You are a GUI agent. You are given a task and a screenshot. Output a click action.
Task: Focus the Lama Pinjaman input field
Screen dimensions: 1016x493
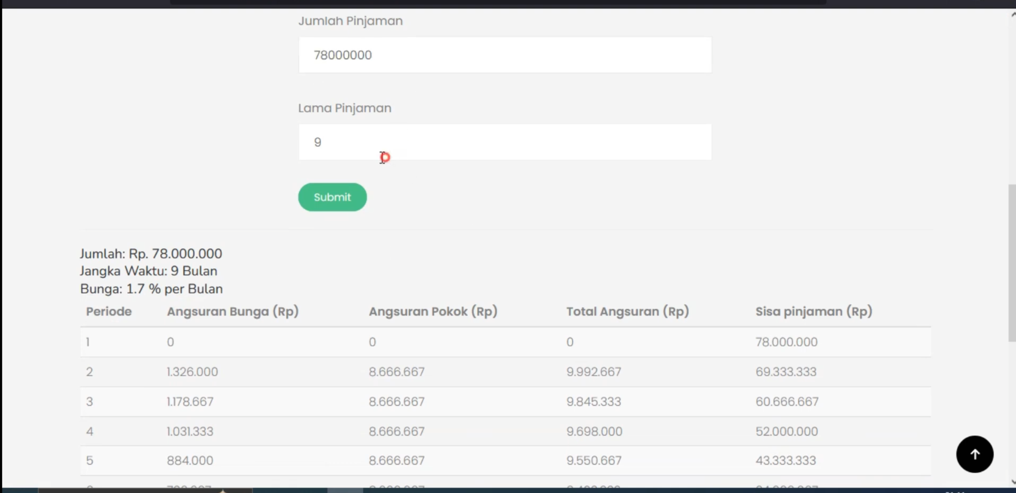click(x=505, y=142)
